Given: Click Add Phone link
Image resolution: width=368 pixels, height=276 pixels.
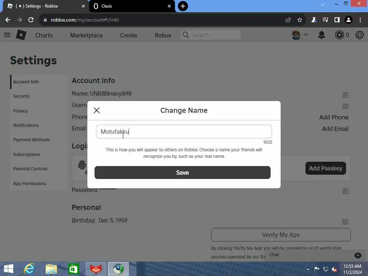Looking at the screenshot, I should click(334, 117).
